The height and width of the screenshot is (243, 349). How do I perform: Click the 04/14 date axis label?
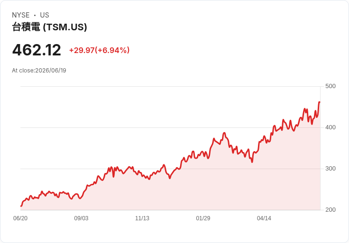264,218
